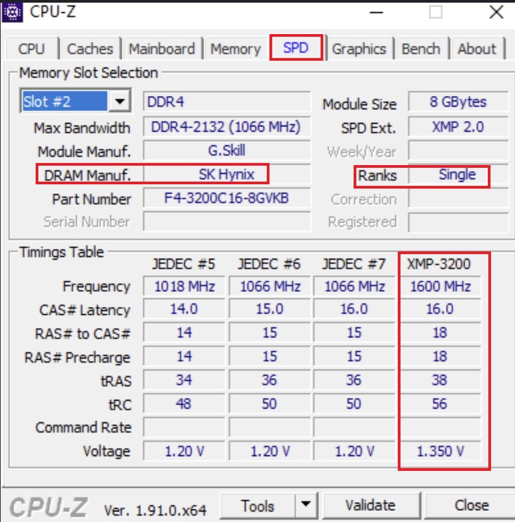Click the JEDEC #6 column header
Image resolution: width=515 pixels, height=522 pixels.
[269, 264]
